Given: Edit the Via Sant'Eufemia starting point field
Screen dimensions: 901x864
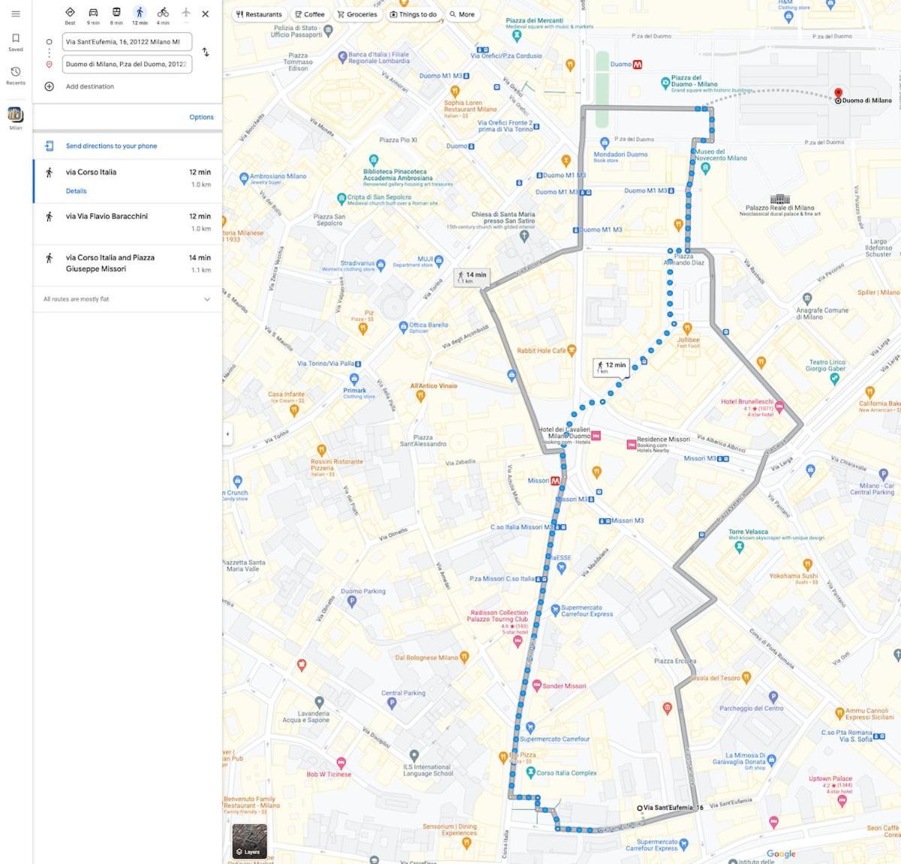Looking at the screenshot, I should [127, 41].
